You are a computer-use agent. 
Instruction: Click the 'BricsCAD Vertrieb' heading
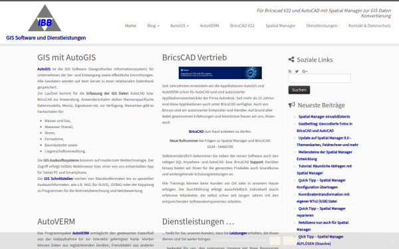point(194,57)
